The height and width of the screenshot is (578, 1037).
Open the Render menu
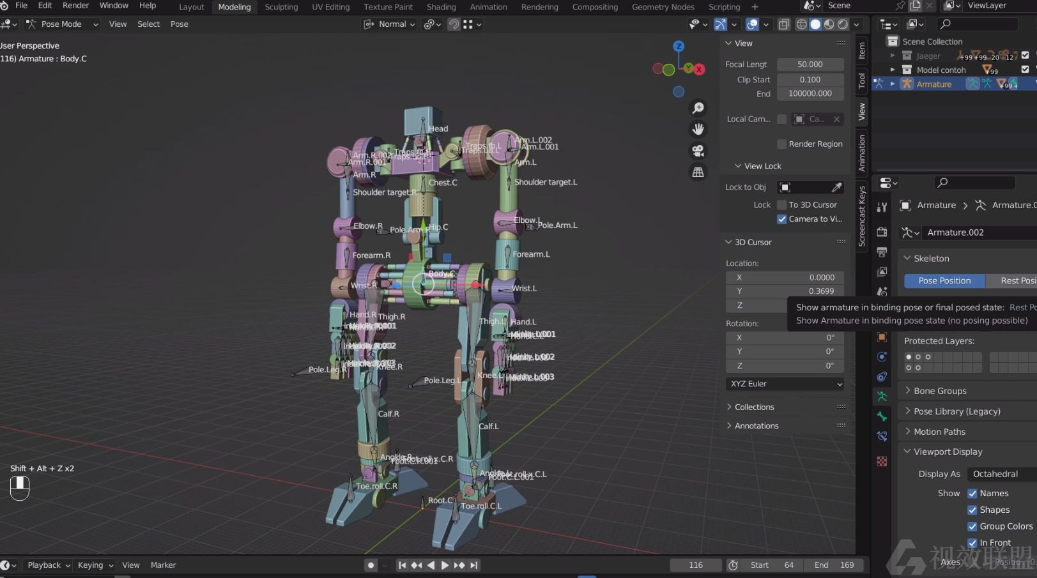tap(75, 6)
